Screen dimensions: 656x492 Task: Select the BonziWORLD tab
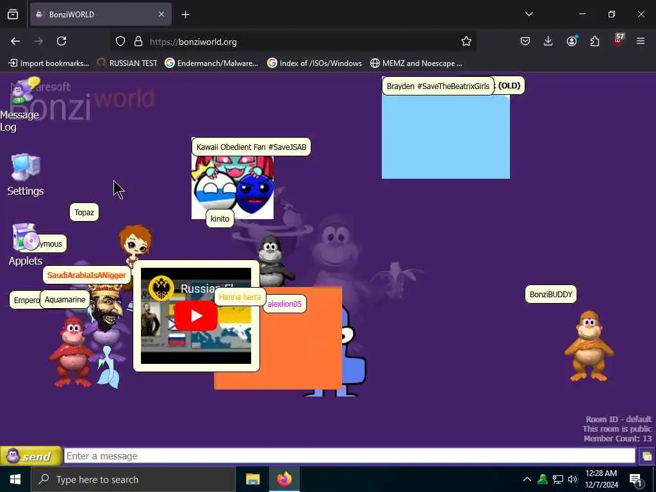101,14
